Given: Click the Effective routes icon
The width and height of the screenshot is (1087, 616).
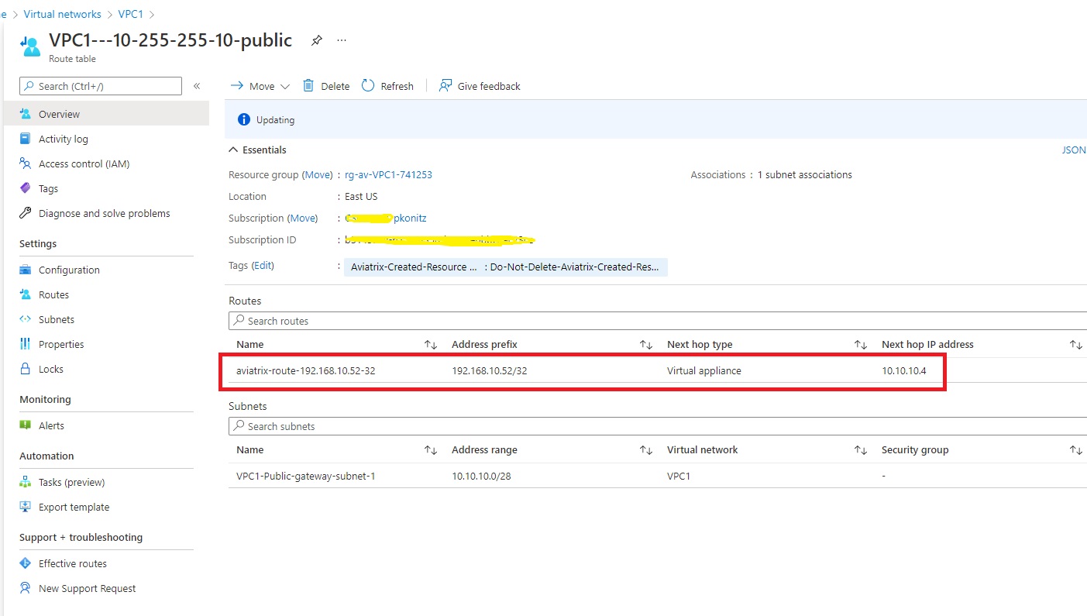Looking at the screenshot, I should [x=26, y=563].
